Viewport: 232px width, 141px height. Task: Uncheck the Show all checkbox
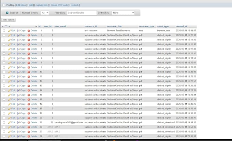[7, 13]
